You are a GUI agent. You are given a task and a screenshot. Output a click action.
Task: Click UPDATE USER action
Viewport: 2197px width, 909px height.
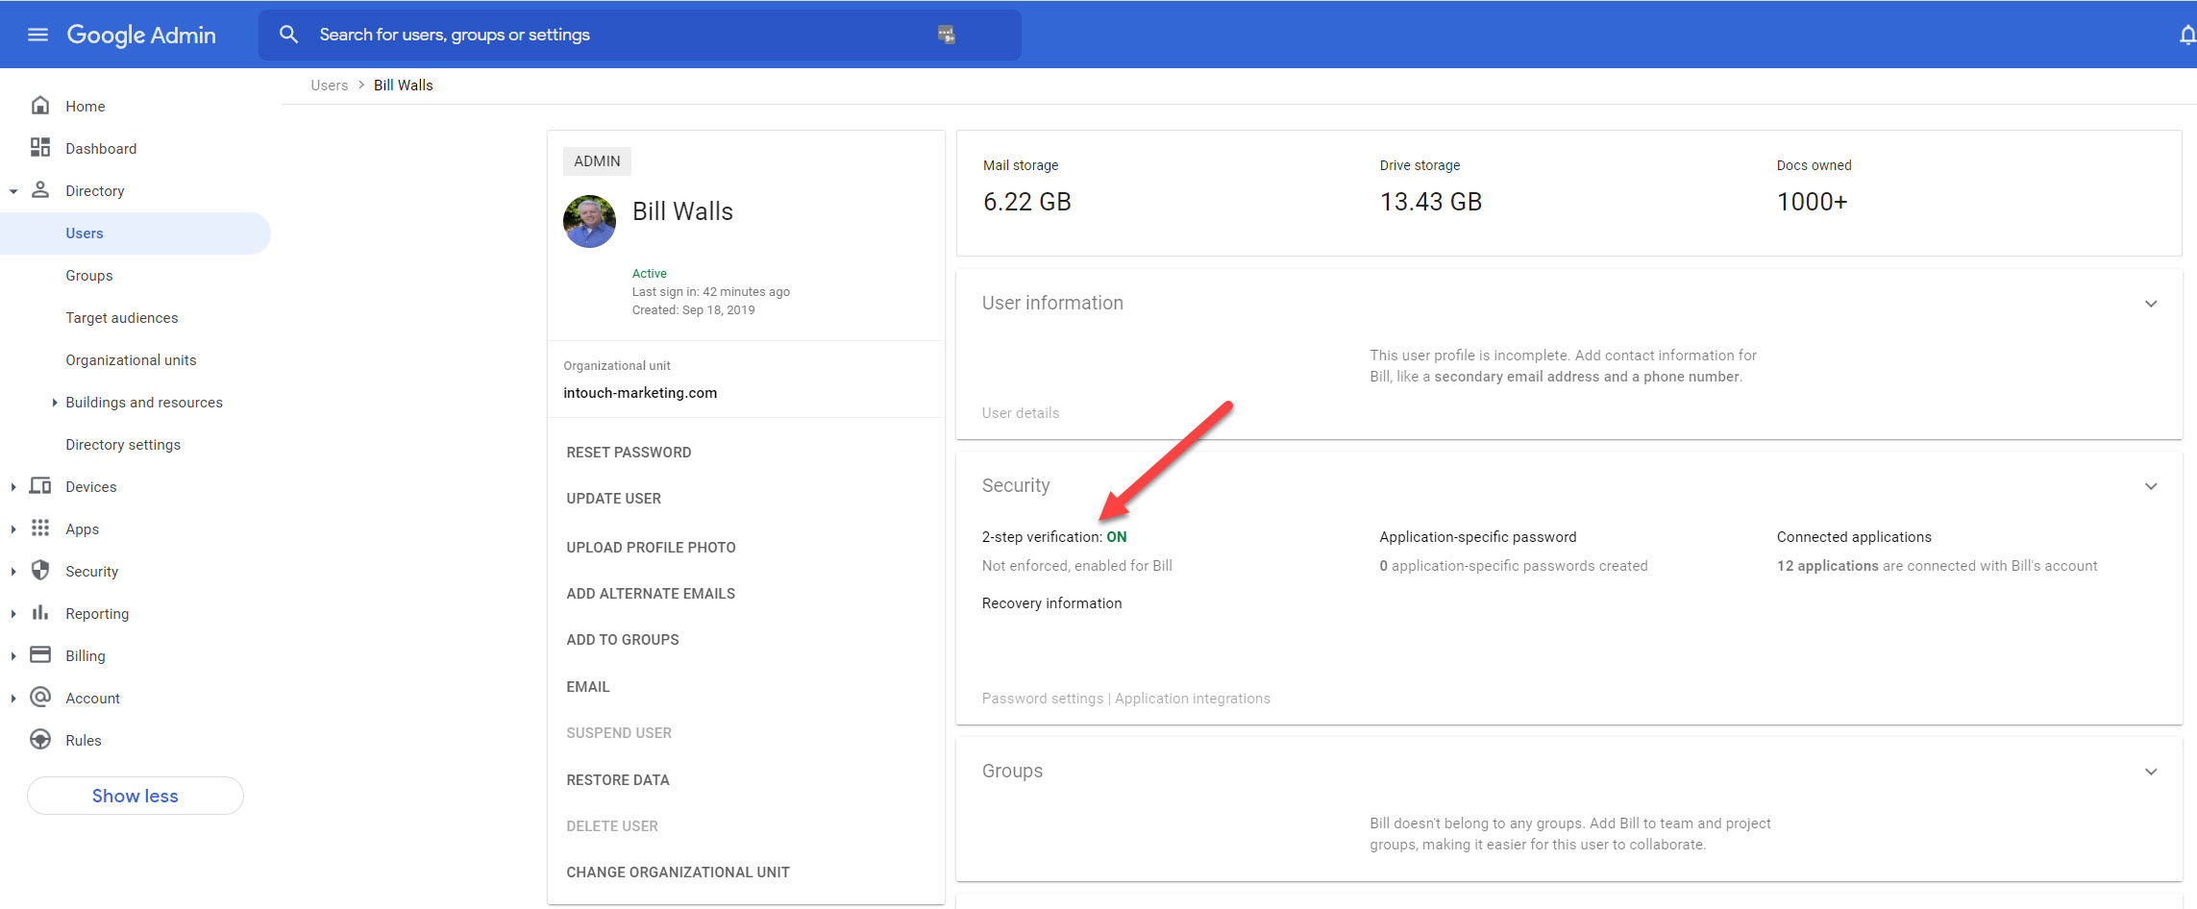click(x=613, y=499)
